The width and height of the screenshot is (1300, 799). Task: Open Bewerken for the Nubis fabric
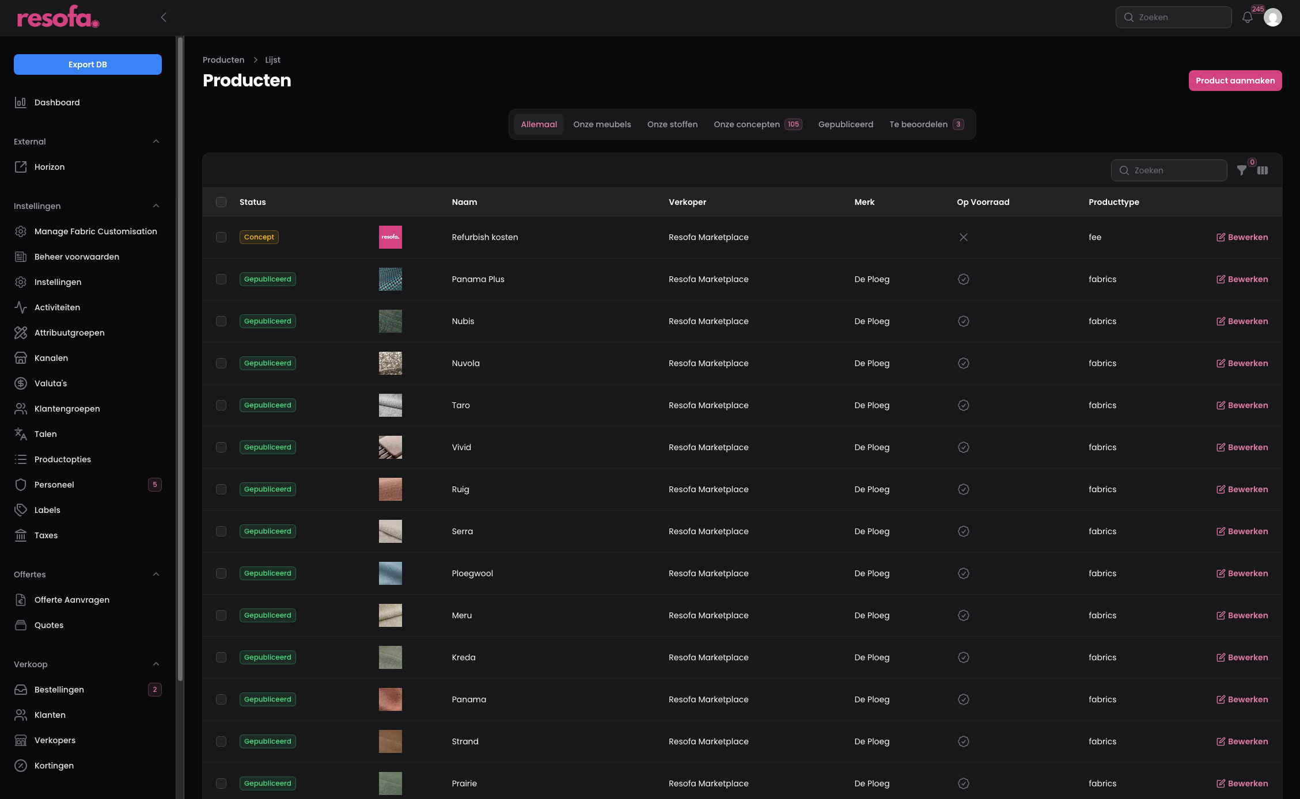1242,321
